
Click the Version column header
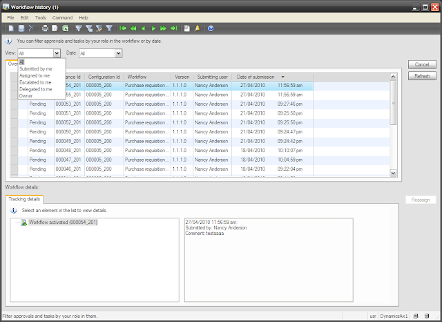pos(182,77)
